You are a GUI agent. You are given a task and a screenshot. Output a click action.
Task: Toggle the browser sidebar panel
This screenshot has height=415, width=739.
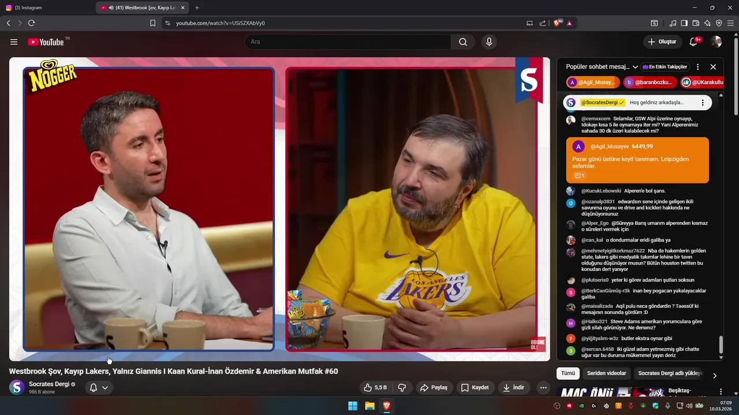point(684,23)
